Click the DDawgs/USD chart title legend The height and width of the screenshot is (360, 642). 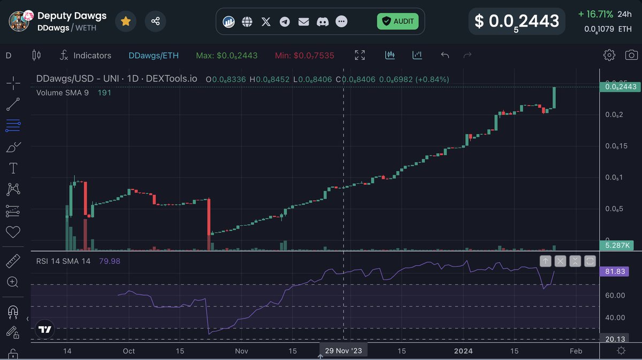point(117,79)
